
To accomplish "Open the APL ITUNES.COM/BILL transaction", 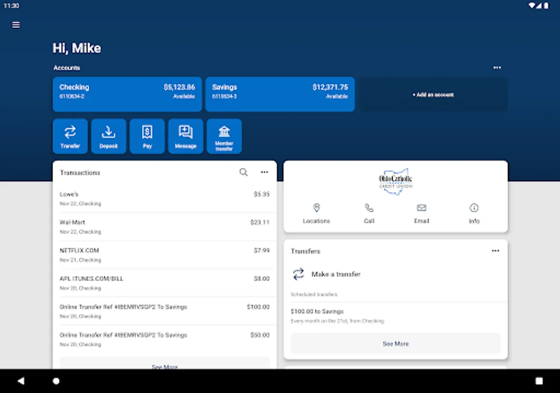I will click(164, 283).
